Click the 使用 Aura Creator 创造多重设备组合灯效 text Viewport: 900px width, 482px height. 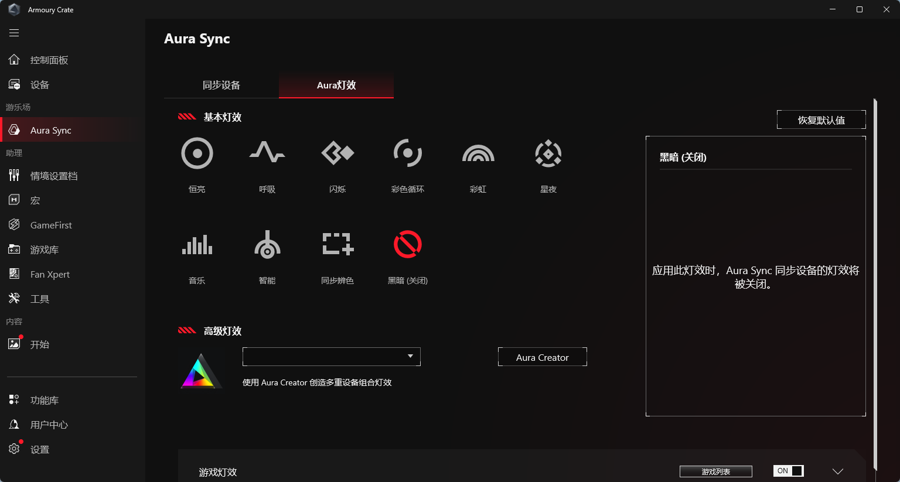(x=317, y=382)
